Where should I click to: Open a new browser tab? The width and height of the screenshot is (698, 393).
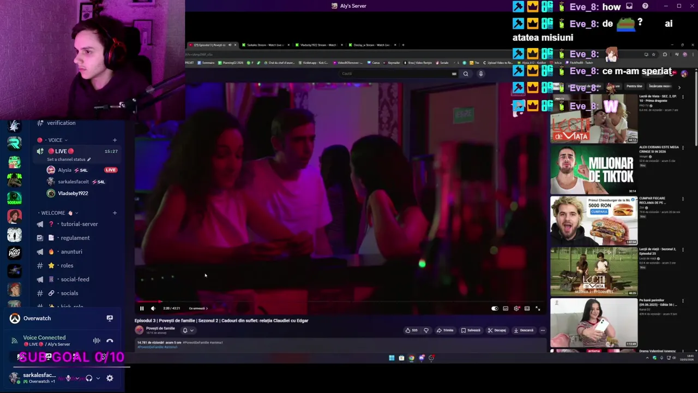tap(403, 45)
